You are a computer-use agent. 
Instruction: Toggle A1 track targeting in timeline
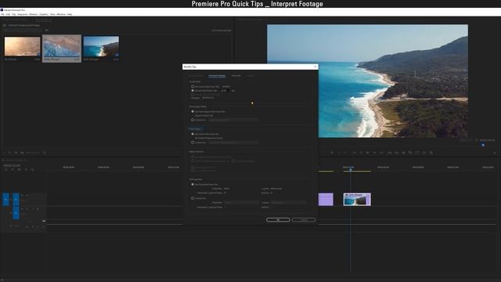click(16, 213)
